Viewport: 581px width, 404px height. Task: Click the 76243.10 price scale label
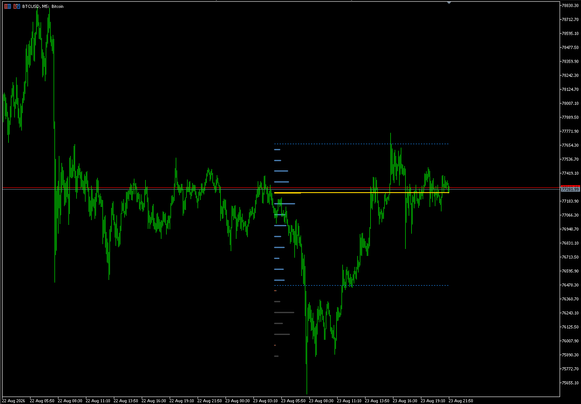click(571, 313)
